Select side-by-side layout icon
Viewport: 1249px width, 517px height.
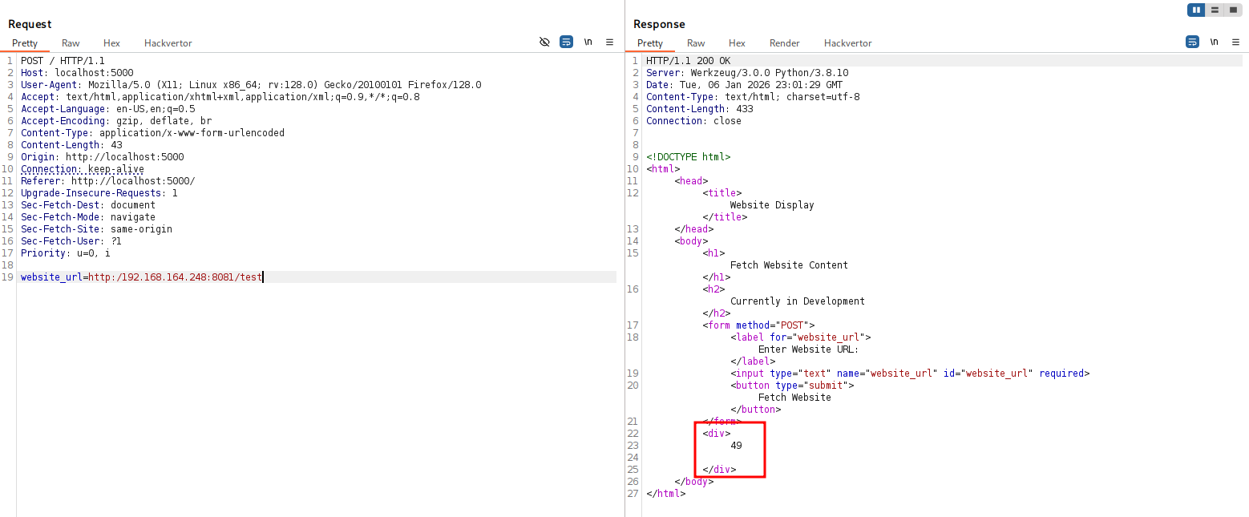click(1197, 10)
